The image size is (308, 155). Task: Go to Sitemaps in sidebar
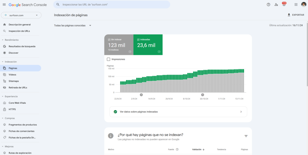point(14,81)
